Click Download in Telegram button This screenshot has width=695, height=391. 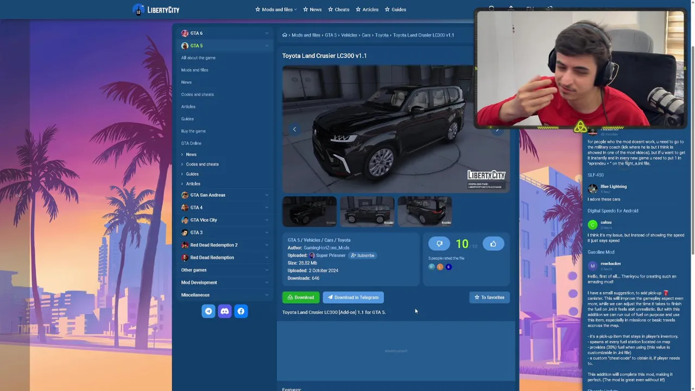[353, 298]
